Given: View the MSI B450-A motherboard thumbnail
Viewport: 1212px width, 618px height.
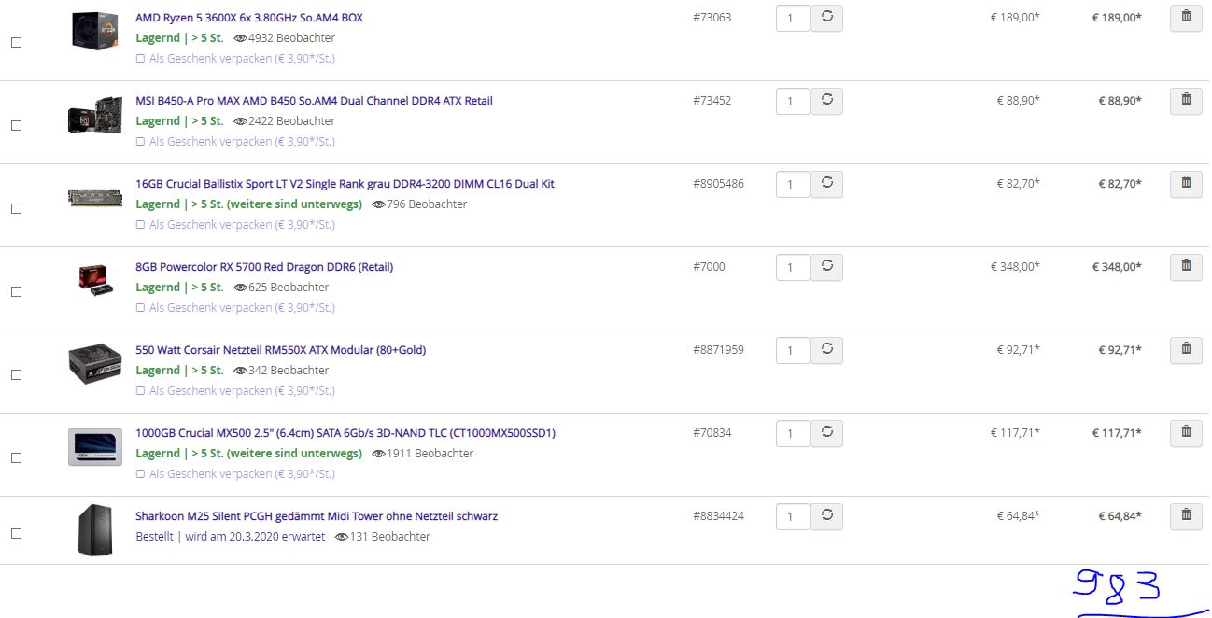Looking at the screenshot, I should click(95, 117).
